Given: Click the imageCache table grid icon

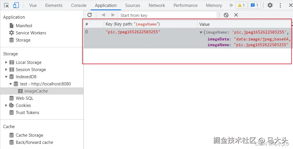Looking at the screenshot, I should click(x=20, y=91).
